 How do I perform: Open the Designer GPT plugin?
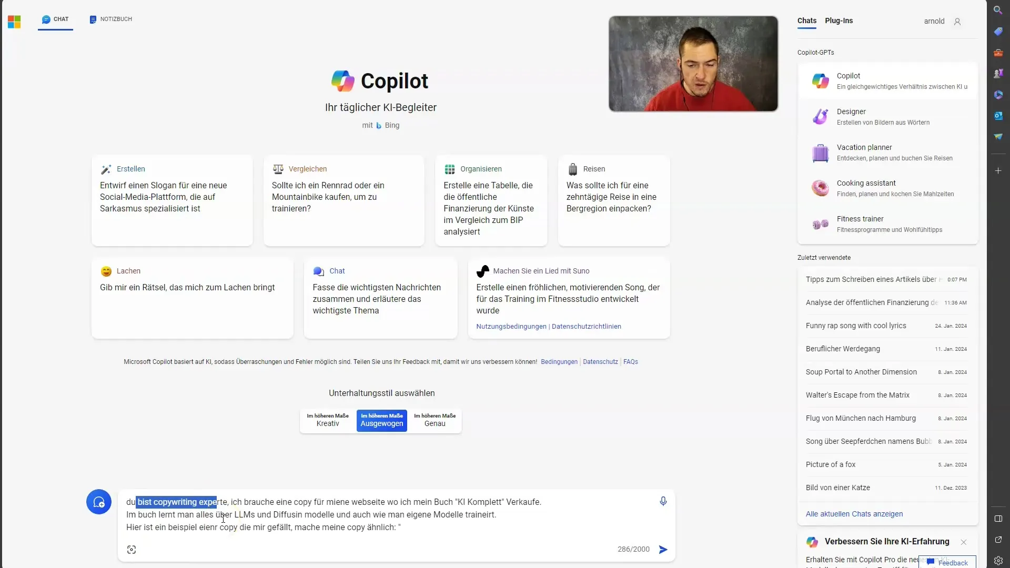pos(887,117)
